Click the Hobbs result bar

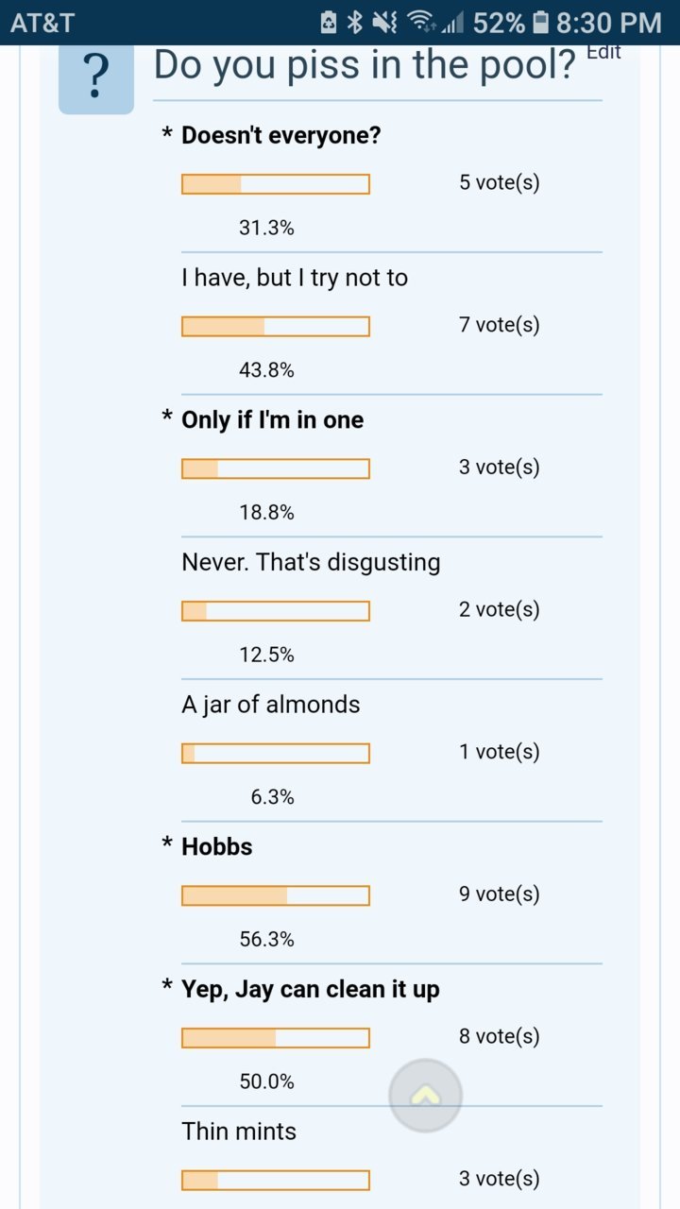click(x=276, y=895)
